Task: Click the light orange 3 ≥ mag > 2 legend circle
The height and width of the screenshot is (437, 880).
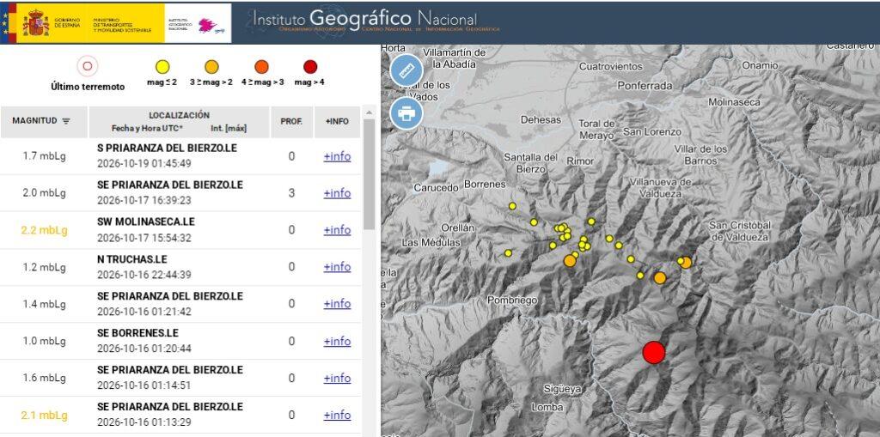Action: pos(211,67)
